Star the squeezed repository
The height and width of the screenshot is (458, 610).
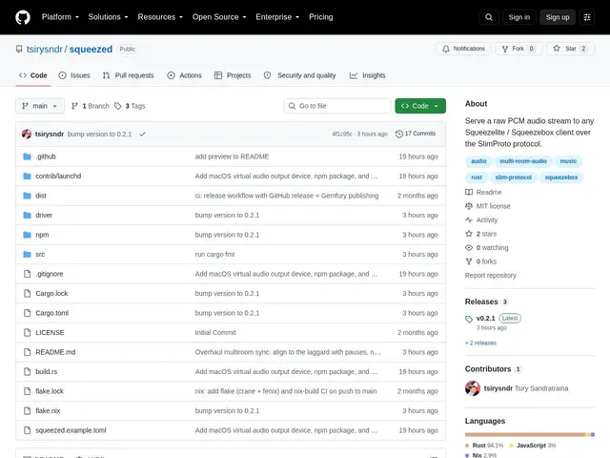click(570, 49)
